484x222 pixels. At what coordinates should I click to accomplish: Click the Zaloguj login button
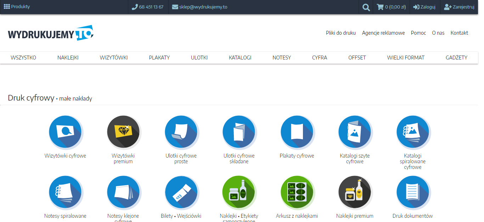[x=424, y=7]
